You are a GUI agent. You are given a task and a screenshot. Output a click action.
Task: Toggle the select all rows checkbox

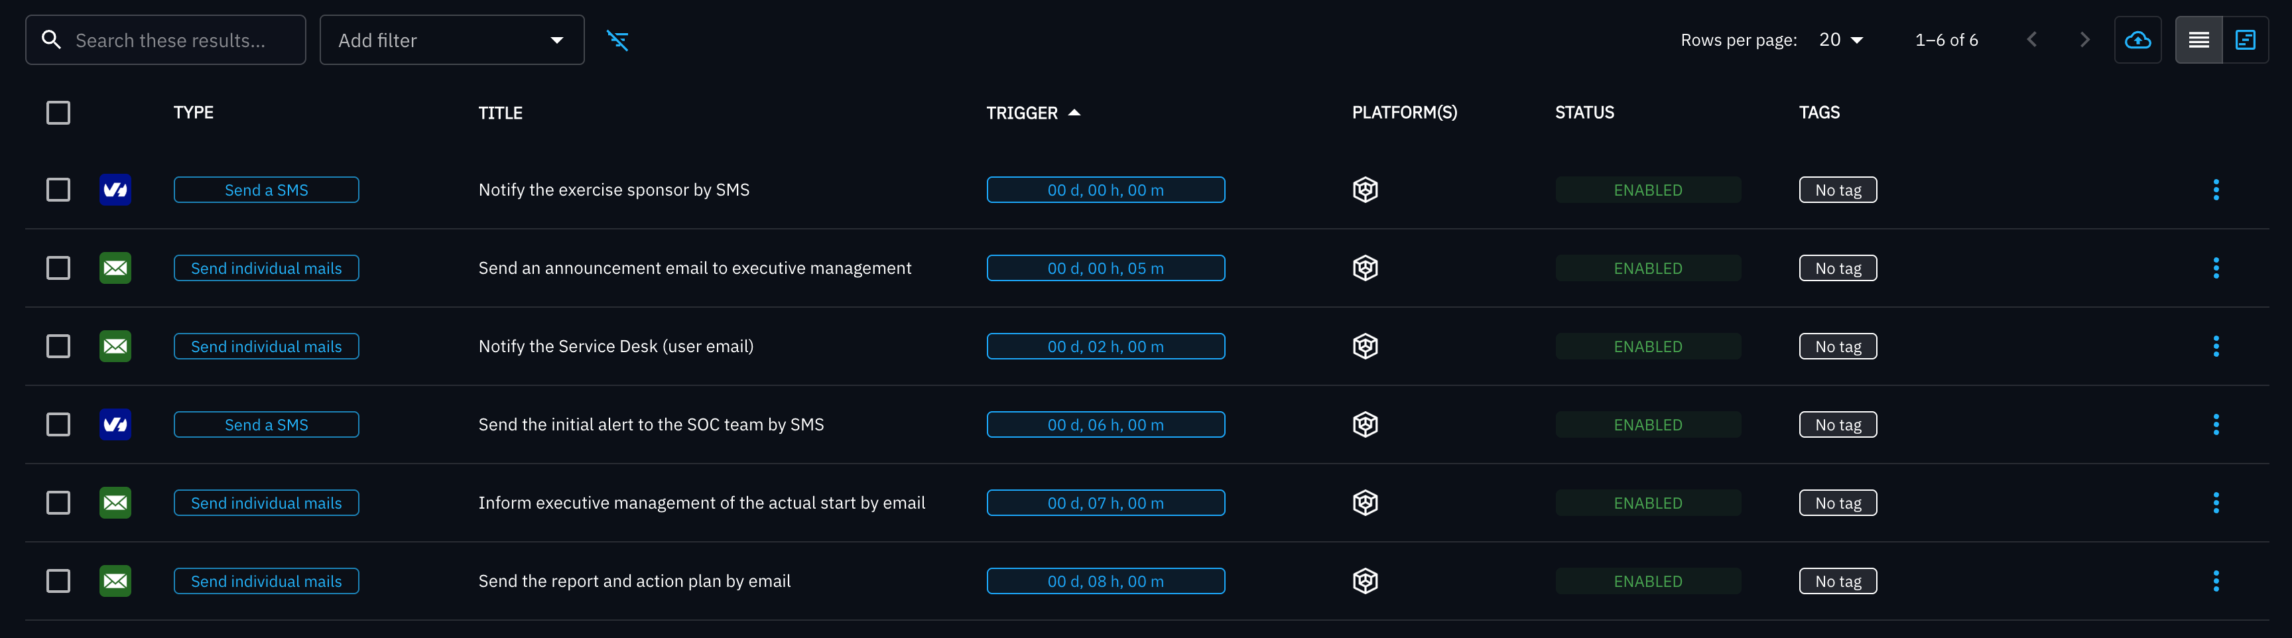59,113
